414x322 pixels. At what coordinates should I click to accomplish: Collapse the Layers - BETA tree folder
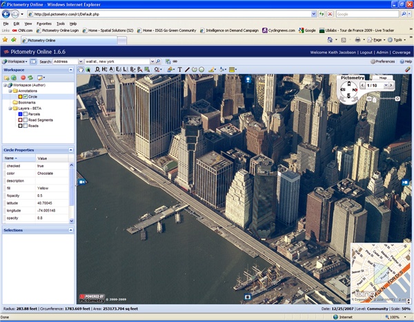(10, 108)
